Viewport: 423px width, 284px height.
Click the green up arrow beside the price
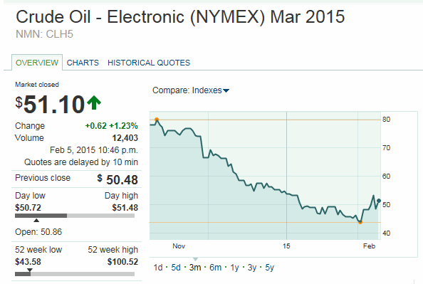(x=94, y=102)
